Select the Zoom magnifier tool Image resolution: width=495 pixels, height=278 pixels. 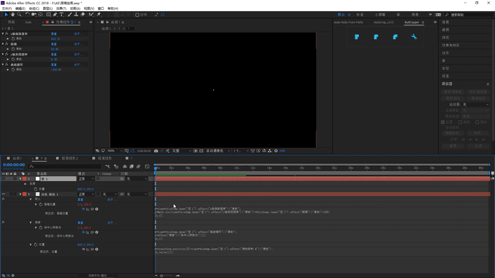(19, 14)
